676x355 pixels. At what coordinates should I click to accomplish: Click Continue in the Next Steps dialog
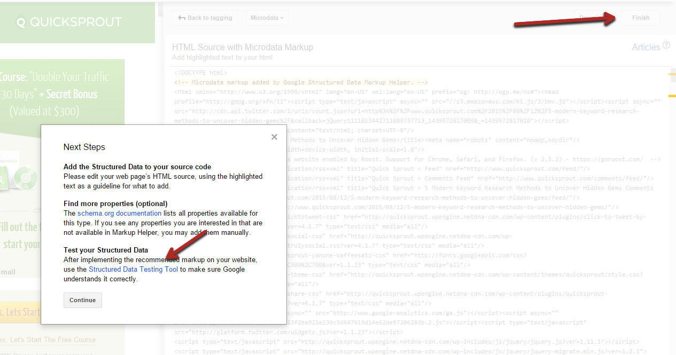[x=83, y=300]
